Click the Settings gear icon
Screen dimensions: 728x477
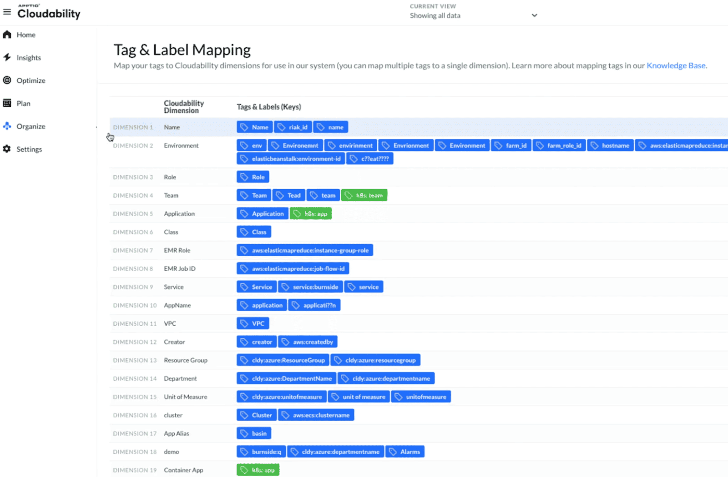tap(7, 149)
